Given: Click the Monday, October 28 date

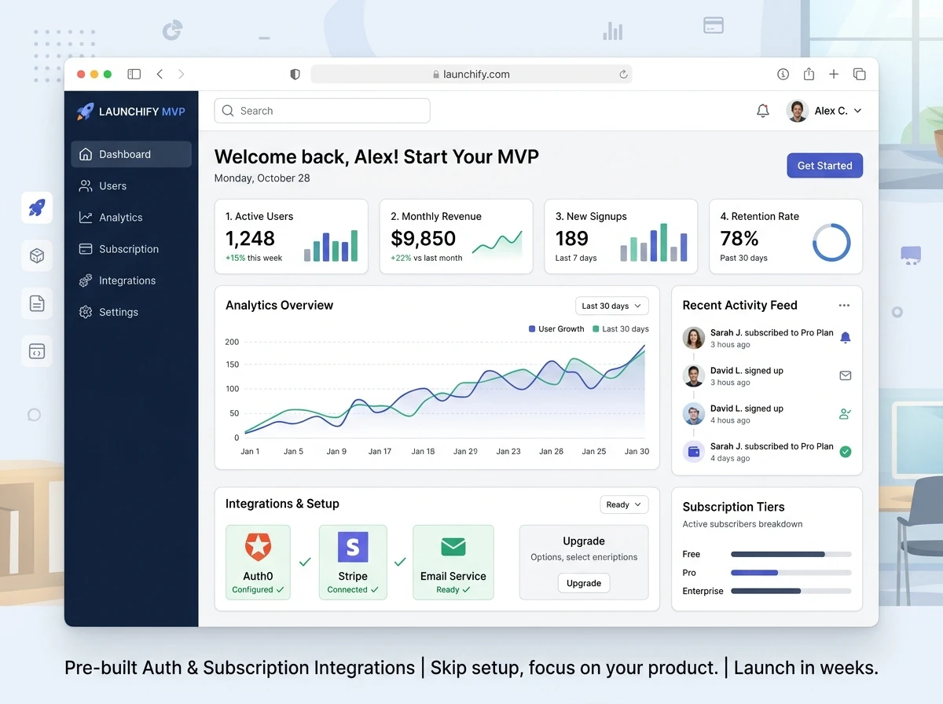Looking at the screenshot, I should click(262, 178).
